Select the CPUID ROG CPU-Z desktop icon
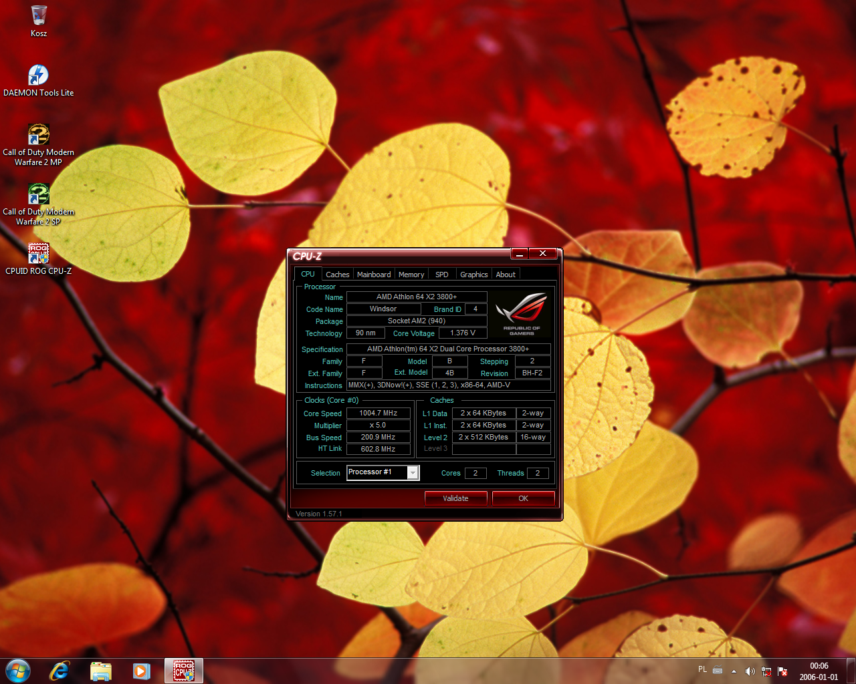The image size is (856, 684). click(38, 254)
